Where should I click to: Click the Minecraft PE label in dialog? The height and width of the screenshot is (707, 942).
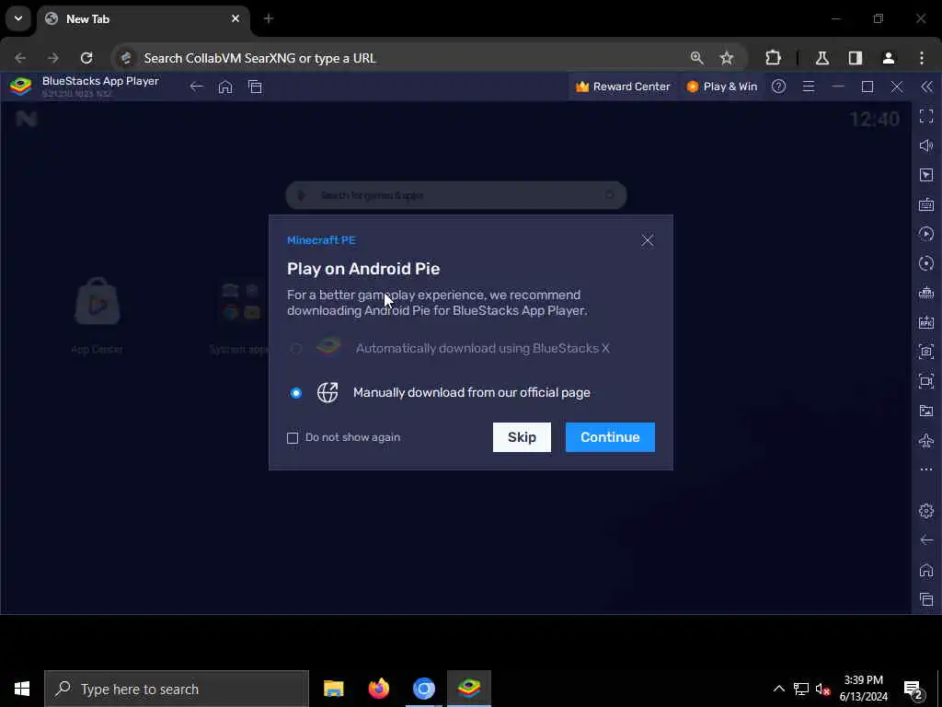(x=321, y=240)
